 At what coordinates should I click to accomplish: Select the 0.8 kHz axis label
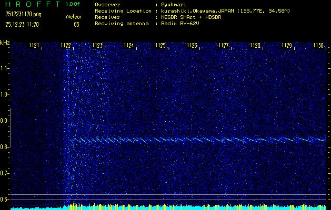[x=5, y=147]
